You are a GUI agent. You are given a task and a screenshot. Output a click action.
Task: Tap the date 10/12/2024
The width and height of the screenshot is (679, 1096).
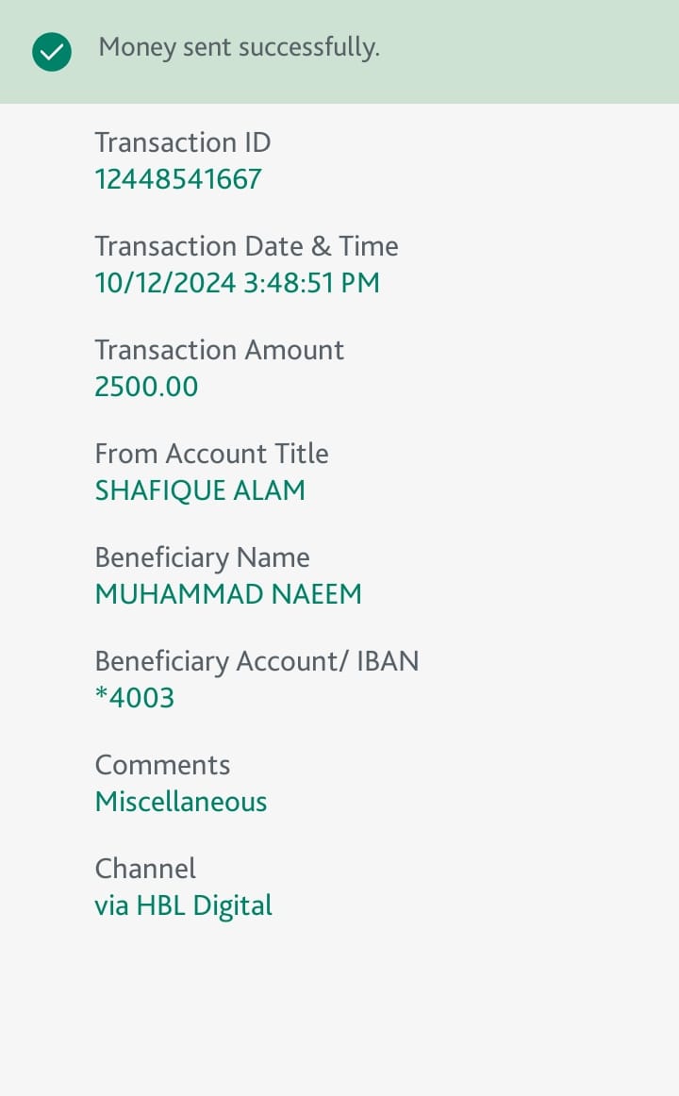(x=165, y=283)
